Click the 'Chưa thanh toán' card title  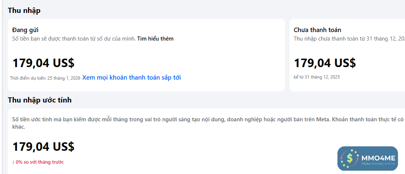(x=318, y=30)
